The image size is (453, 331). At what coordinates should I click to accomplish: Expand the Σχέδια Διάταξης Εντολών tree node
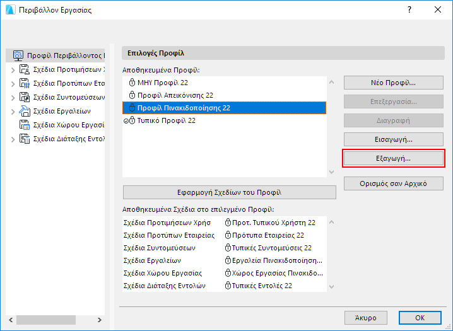(x=13, y=139)
